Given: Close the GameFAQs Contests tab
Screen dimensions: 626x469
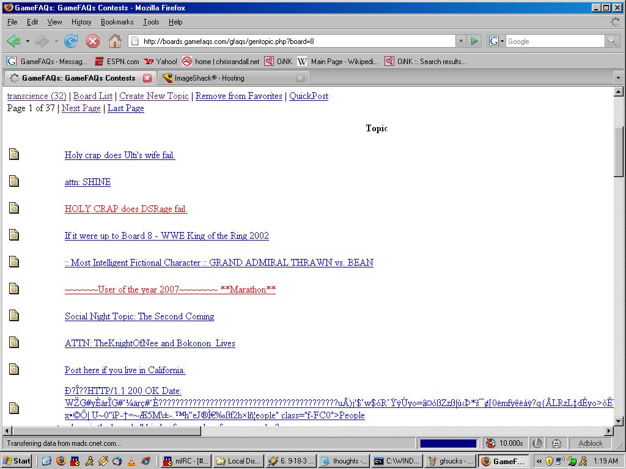Looking at the screenshot, I should pos(147,78).
